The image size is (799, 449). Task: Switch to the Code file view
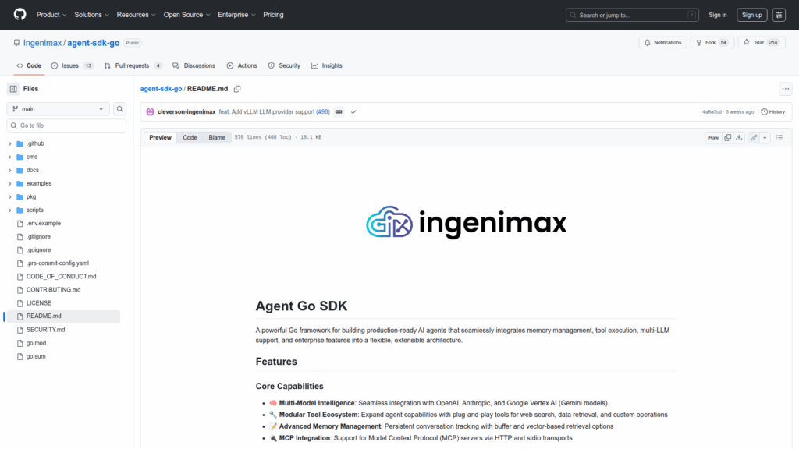(190, 137)
